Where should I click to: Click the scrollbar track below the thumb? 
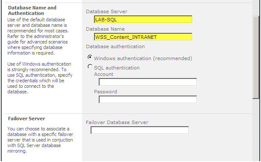[256, 130]
